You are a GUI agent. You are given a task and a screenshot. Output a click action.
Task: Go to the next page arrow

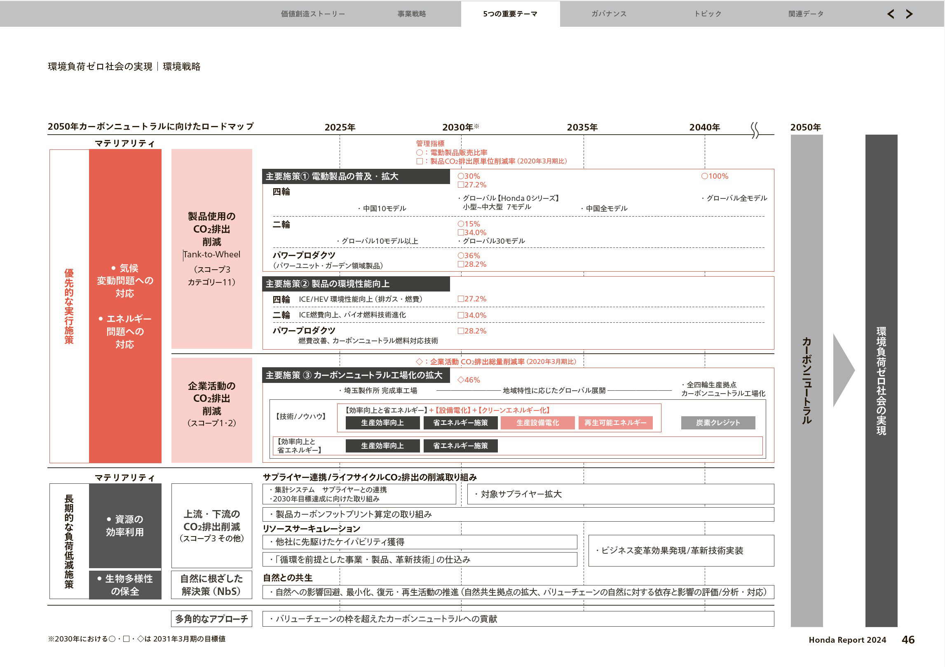pos(909,14)
